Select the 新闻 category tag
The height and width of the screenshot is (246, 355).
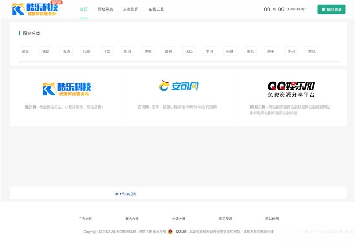click(127, 51)
